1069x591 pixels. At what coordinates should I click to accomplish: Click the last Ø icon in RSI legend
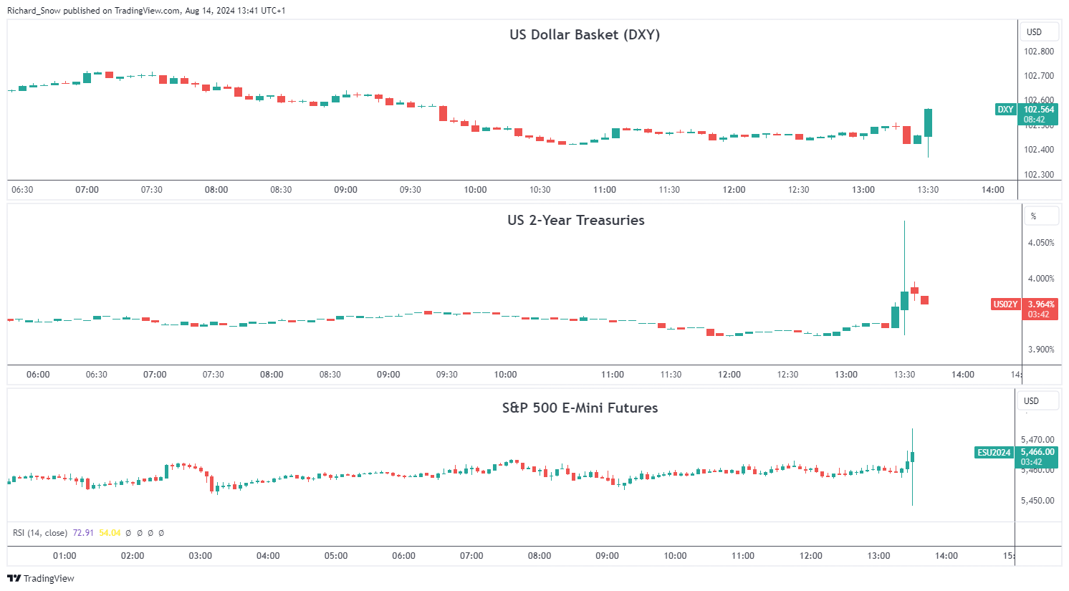tap(161, 533)
